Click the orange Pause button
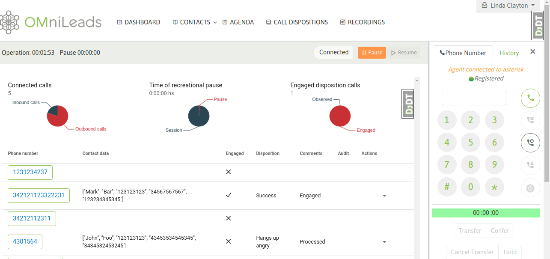This screenshot has height=259, width=550. pyautogui.click(x=372, y=53)
